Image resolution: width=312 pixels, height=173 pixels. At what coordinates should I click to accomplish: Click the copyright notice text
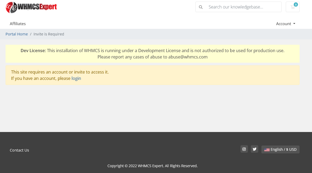pyautogui.click(x=152, y=166)
